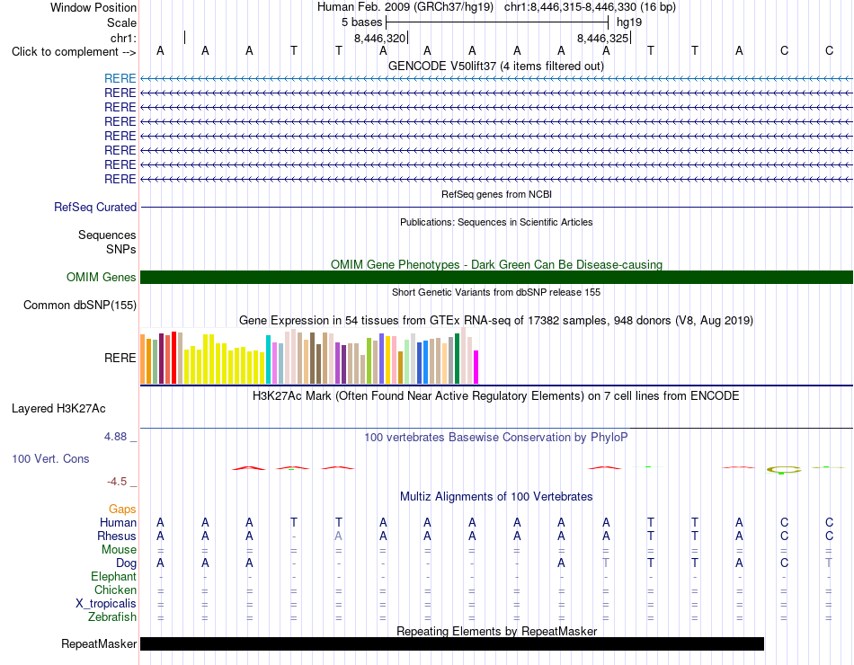The height and width of the screenshot is (665, 854).
Task: Select the bright red bar in GTEx chart
Action: pyautogui.click(x=173, y=358)
